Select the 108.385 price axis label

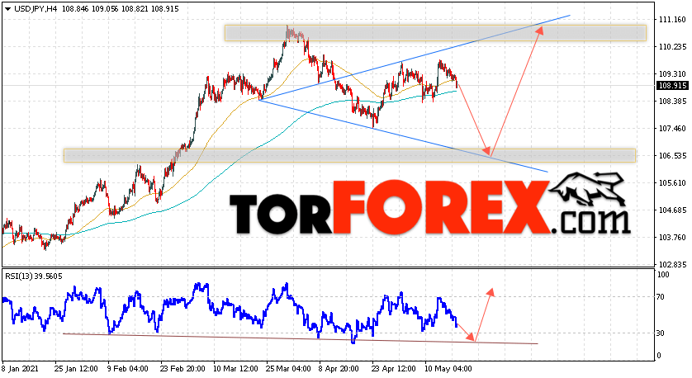click(x=672, y=102)
